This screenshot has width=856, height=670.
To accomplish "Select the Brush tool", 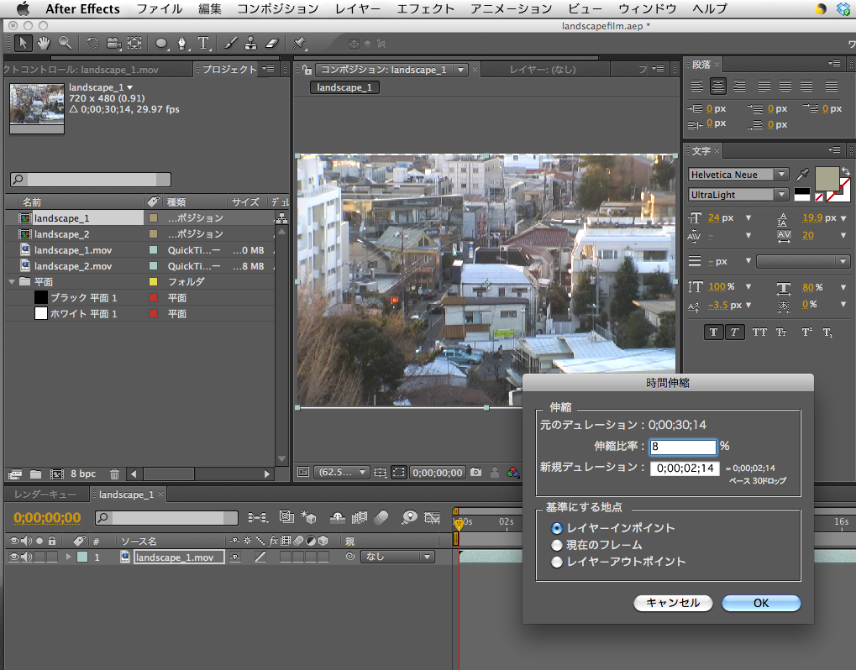I will 230,43.
